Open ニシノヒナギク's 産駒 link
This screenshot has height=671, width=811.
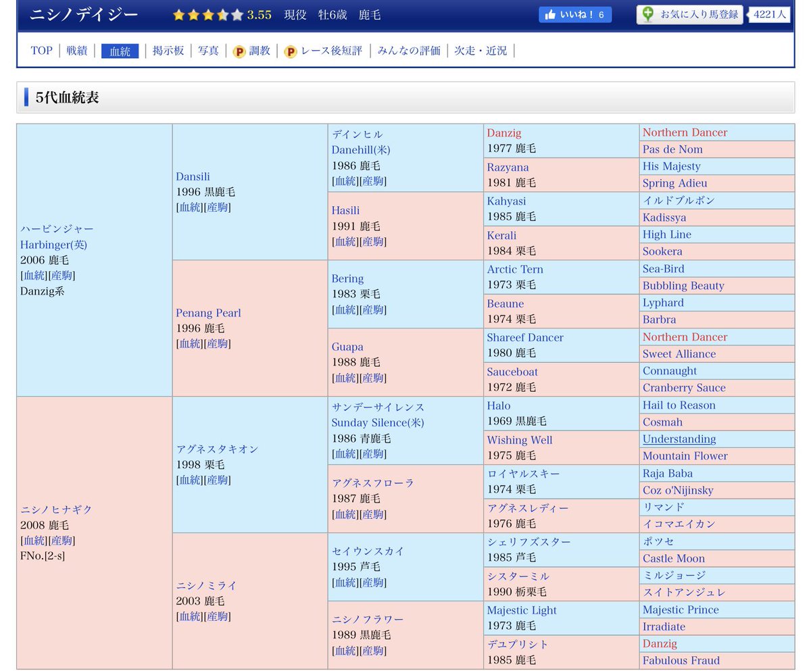point(62,541)
